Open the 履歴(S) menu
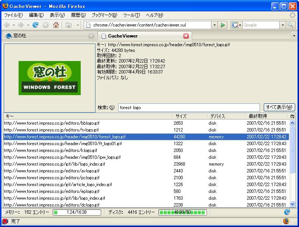This screenshot has width=299, height=227. click(78, 15)
